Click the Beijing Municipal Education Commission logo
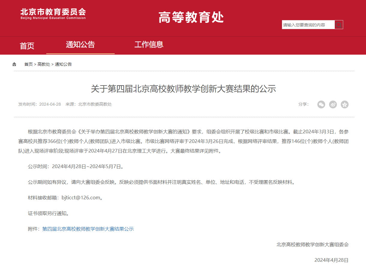366x272 pixels. (x=53, y=14)
